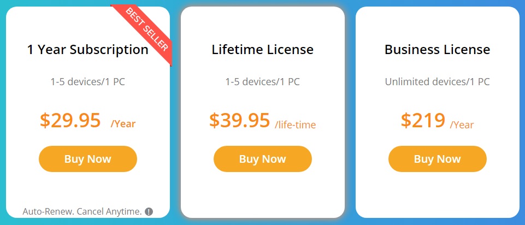
Task: Click the info icon beside Auto-Renew text
Action: pyautogui.click(x=149, y=212)
